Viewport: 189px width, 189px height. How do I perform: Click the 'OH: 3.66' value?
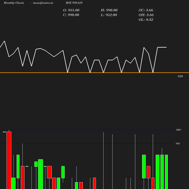[x=146, y=15]
